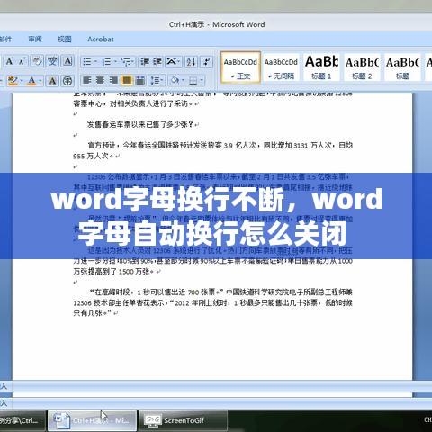Apply the 标题 1 style
This screenshot has height=432, width=432.
321,67
